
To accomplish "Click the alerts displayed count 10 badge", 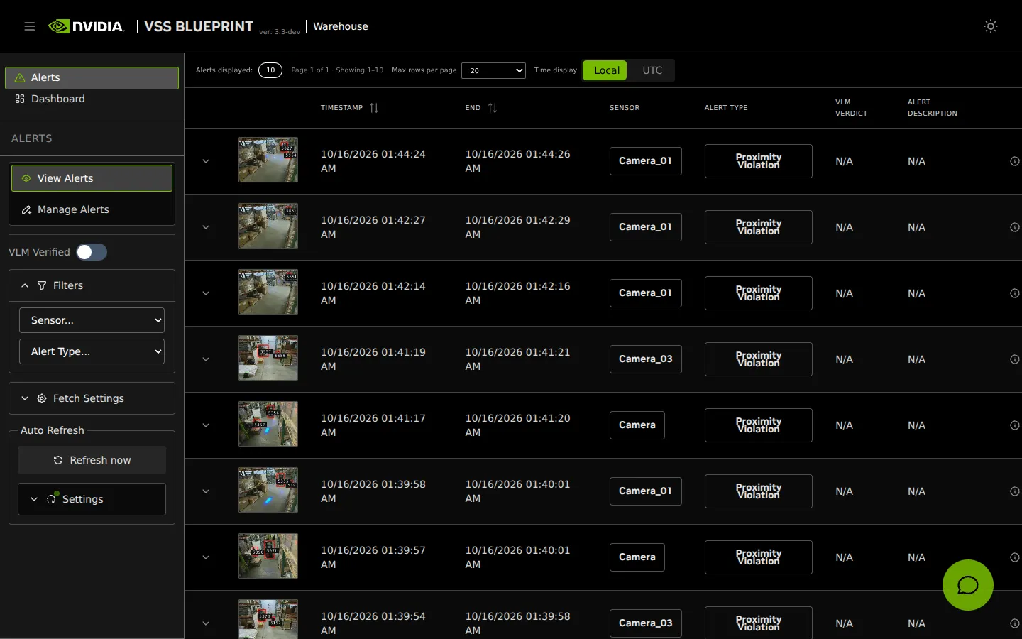I will [x=270, y=70].
